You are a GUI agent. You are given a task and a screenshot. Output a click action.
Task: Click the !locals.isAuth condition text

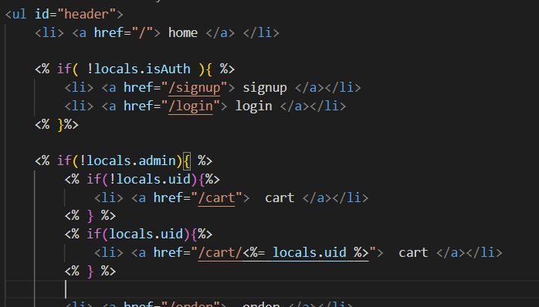point(138,69)
